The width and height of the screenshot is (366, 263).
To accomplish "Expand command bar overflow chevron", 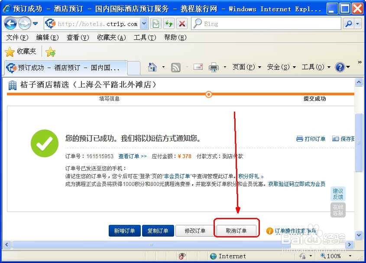I will point(360,62).
